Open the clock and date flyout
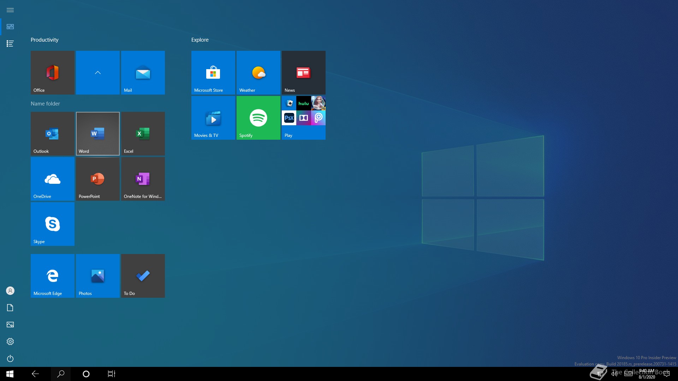 pyautogui.click(x=647, y=374)
